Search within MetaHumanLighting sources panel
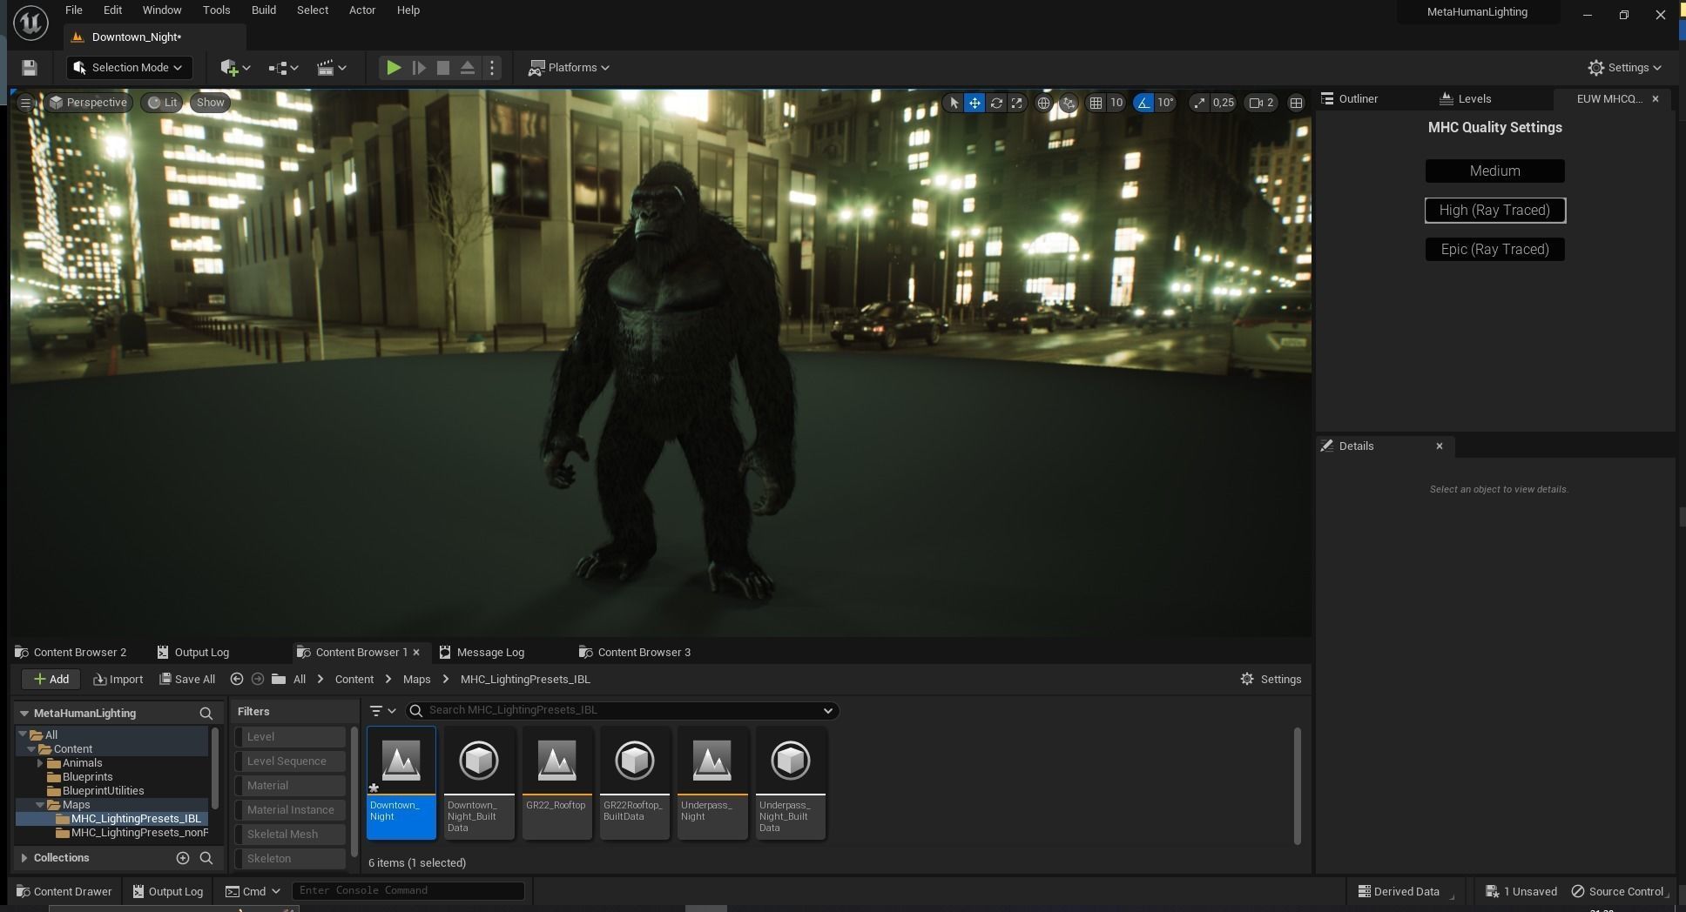The width and height of the screenshot is (1686, 912). 206,714
